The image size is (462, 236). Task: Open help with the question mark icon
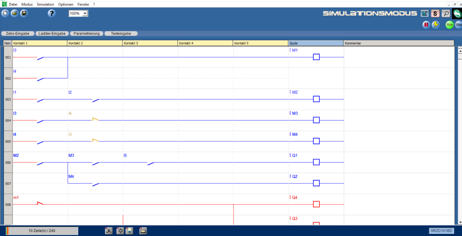52,13
